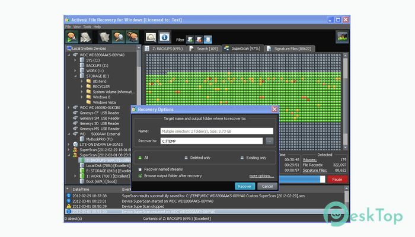Screen dimensions: 415x237
Task: Expand the WDC WD1600SD-01KCB0 drive node
Action: [x=69, y=108]
